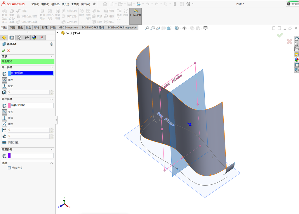
Task: Select 投影 constraint under 第一参考
Action: 4,86
